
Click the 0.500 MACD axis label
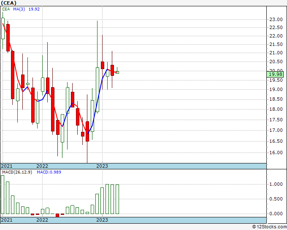point(276,199)
